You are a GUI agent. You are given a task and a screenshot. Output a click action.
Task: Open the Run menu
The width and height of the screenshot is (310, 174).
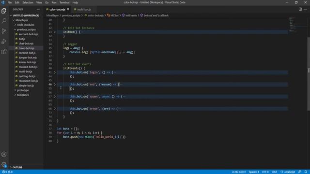tap(54, 2)
